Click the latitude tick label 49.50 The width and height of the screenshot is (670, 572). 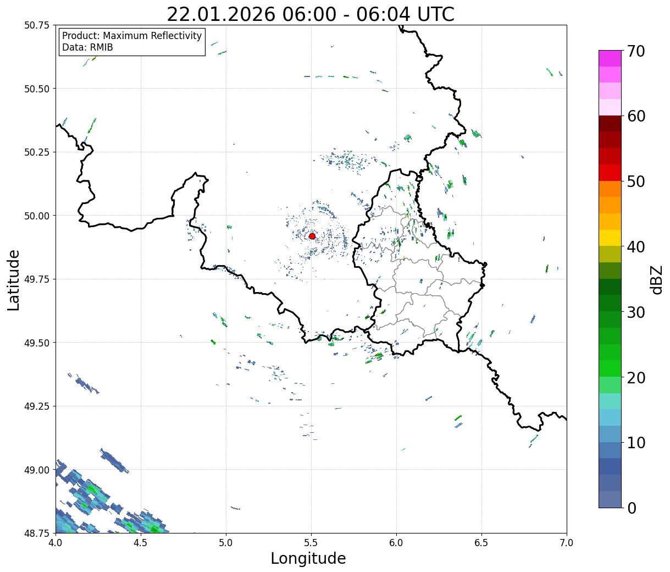point(37,343)
